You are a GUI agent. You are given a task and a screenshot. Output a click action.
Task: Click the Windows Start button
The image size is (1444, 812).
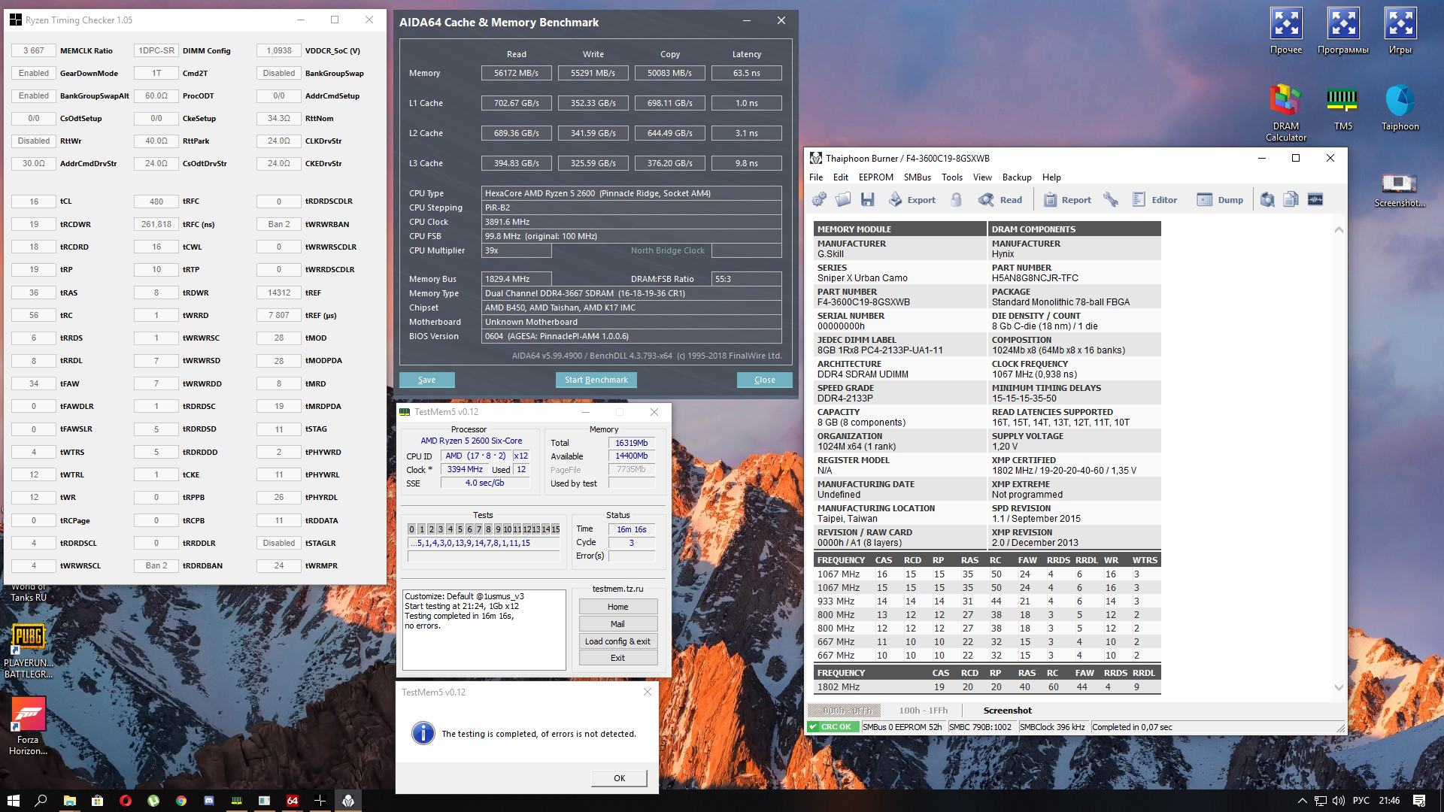tap(13, 801)
